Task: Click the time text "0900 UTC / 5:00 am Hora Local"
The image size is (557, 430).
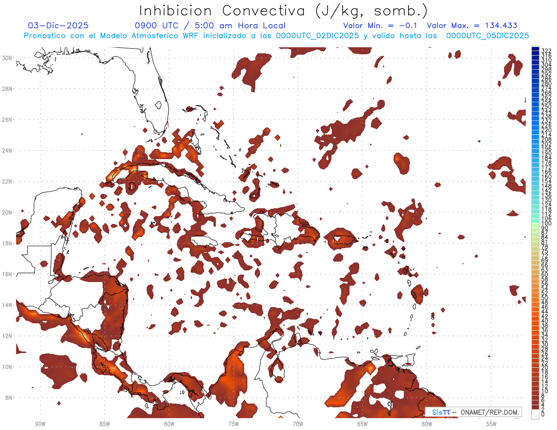Action: [x=210, y=26]
